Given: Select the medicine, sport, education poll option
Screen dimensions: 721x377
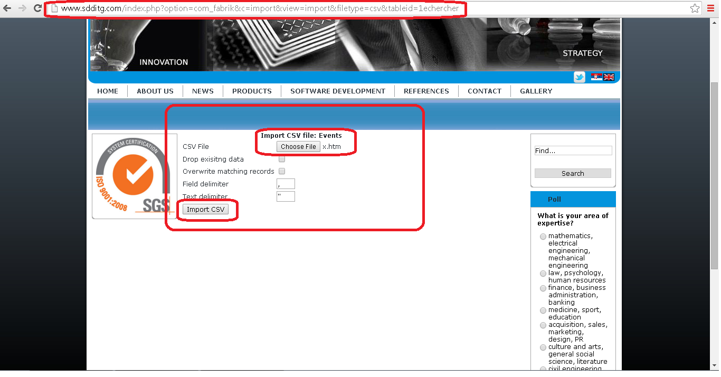Looking at the screenshot, I should point(543,310).
